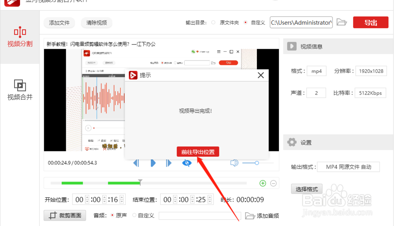
Task: Click the 比特率 5122Kbps value
Action: point(370,93)
